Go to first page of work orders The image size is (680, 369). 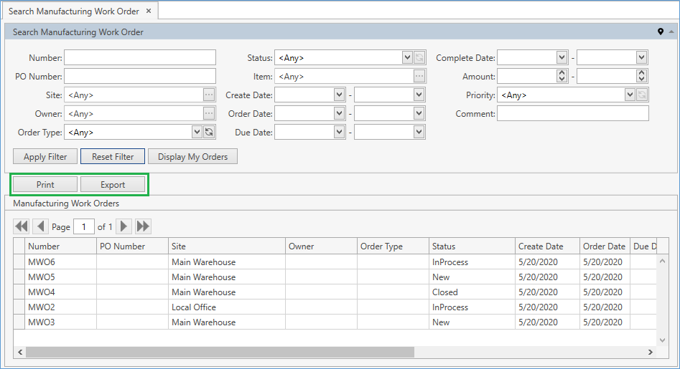(x=22, y=226)
